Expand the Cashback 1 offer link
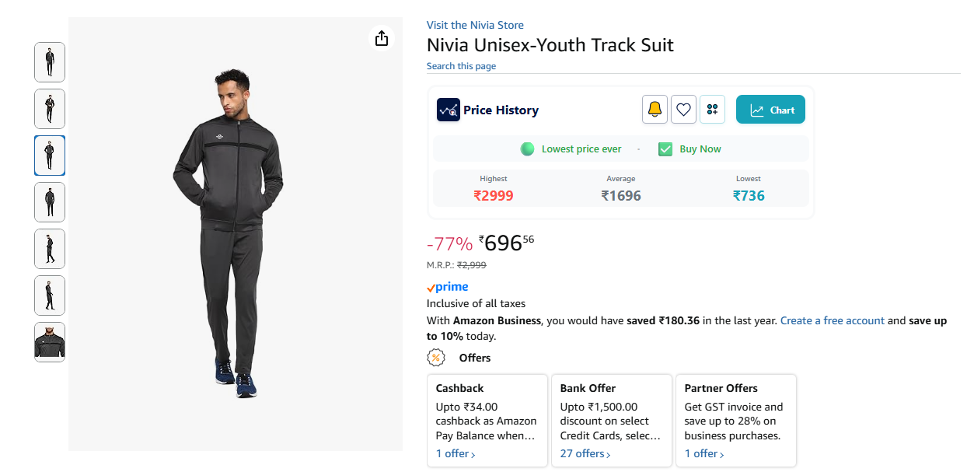The width and height of the screenshot is (967, 472). tap(456, 453)
